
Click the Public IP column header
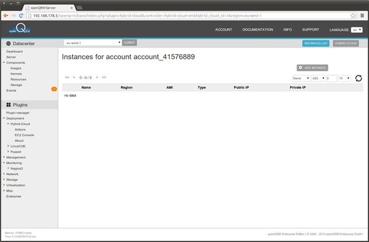tap(241, 87)
